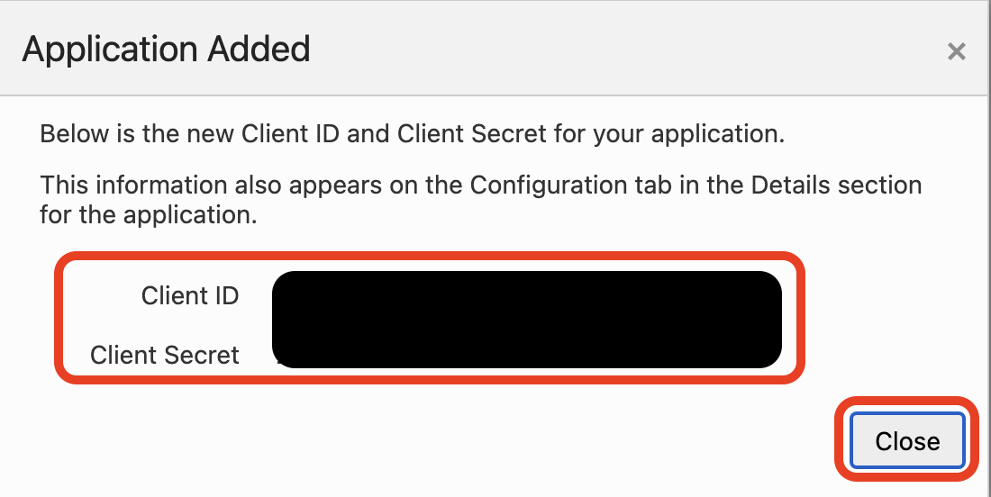
Task: Click the Application Added dialog title
Action: (x=166, y=49)
